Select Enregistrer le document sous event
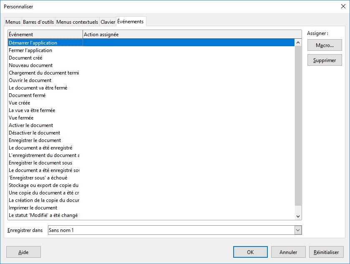Viewport: 350px width, 264px height. tap(151, 163)
